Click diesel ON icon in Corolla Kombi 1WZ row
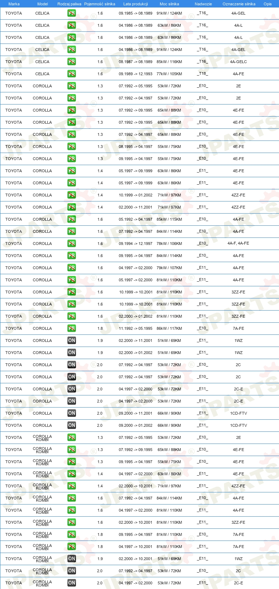Screen dimensions: 279x589 pos(72,559)
